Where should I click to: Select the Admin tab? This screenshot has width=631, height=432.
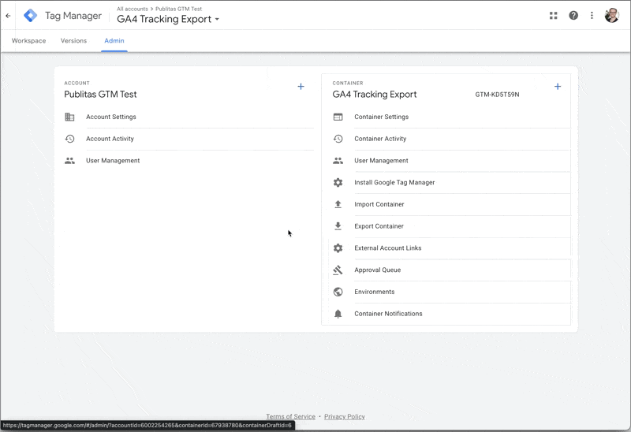tap(114, 41)
